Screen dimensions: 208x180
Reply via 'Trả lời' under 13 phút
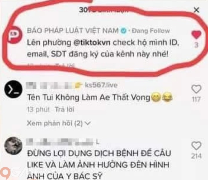coord(65,109)
